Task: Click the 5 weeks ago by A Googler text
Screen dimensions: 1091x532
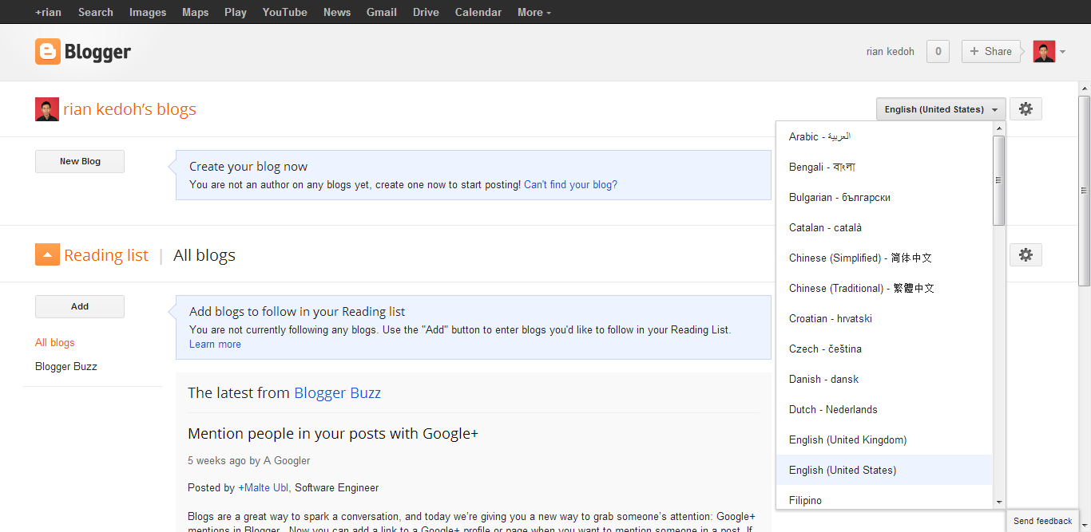Action: pyautogui.click(x=249, y=460)
